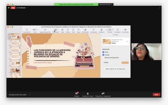Click the Levantar la mano icon
The height and width of the screenshot is (105, 168).
88,94
